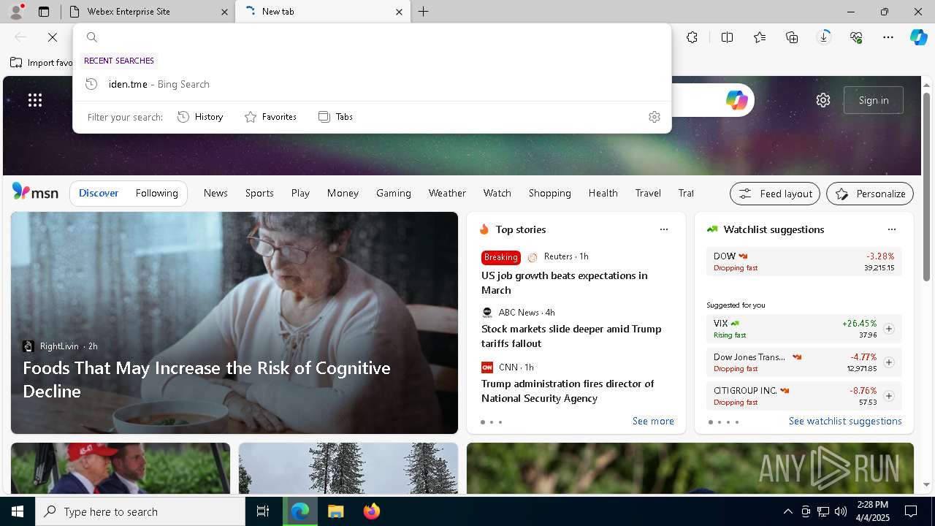Select the Discover feed tab
The height and width of the screenshot is (526, 935).
click(x=99, y=193)
